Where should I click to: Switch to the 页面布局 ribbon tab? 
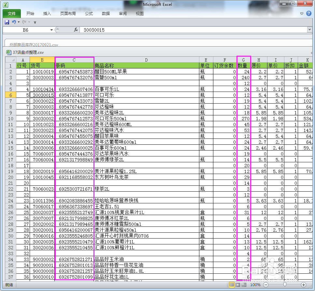point(68,13)
